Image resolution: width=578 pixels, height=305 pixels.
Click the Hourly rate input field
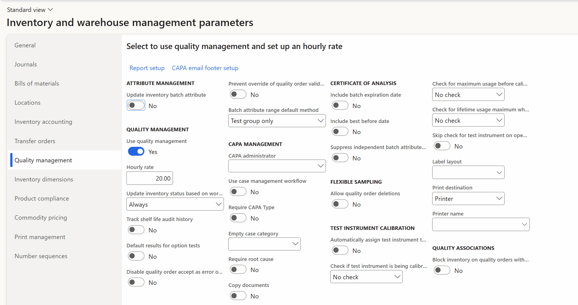149,178
